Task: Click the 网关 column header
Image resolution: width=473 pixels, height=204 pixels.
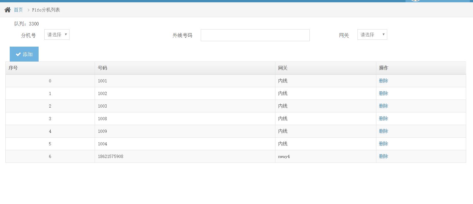Action: point(283,68)
